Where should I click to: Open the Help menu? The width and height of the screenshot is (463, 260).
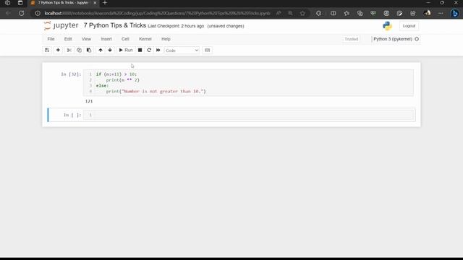pyautogui.click(x=166, y=39)
